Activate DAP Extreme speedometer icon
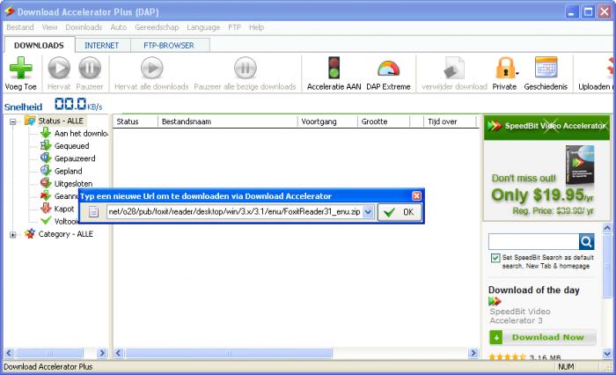Screen dimensions: 616x375 click(x=387, y=69)
